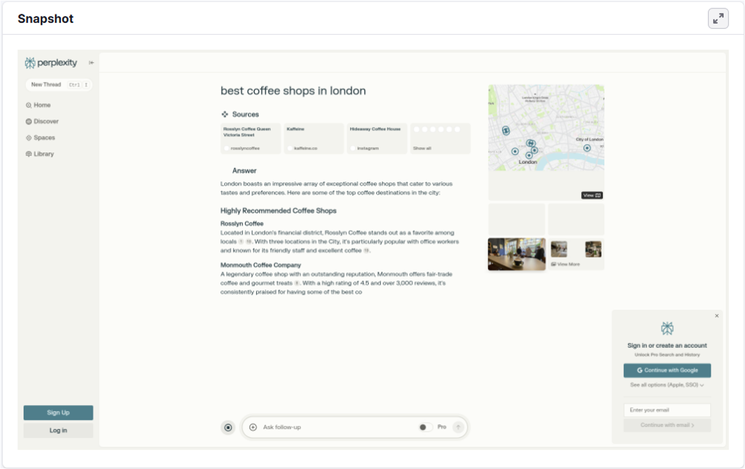Image resolution: width=745 pixels, height=469 pixels.
Task: Expand See all options (Apple, SSO)
Action: 667,385
